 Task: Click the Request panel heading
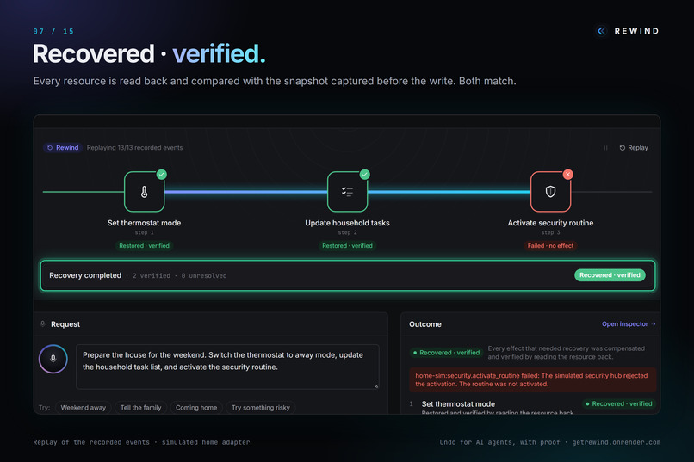click(65, 324)
